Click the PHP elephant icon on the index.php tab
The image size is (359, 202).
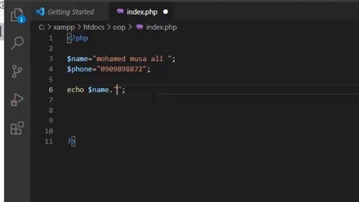pos(120,11)
